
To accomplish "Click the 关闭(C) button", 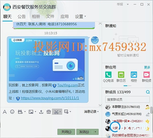I will [66, 132].
